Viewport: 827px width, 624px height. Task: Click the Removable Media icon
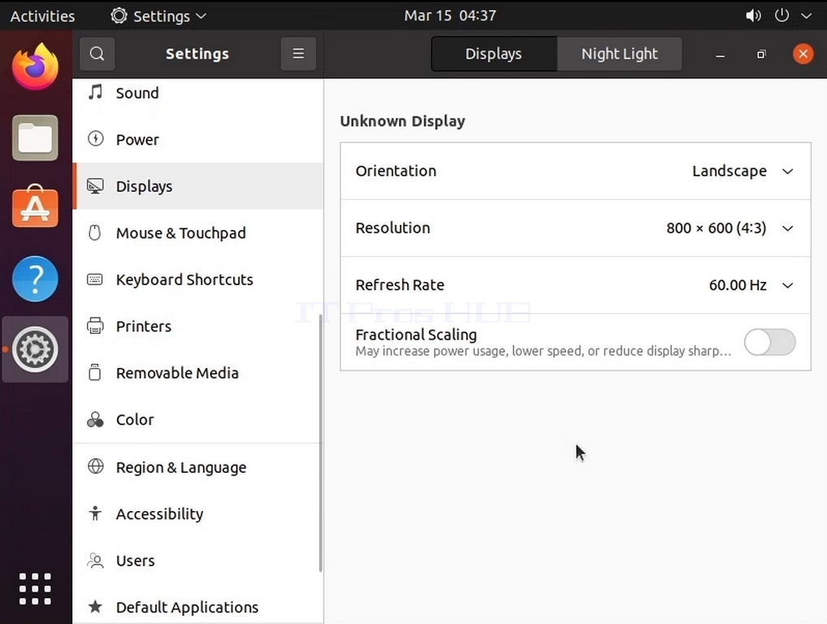coord(95,372)
